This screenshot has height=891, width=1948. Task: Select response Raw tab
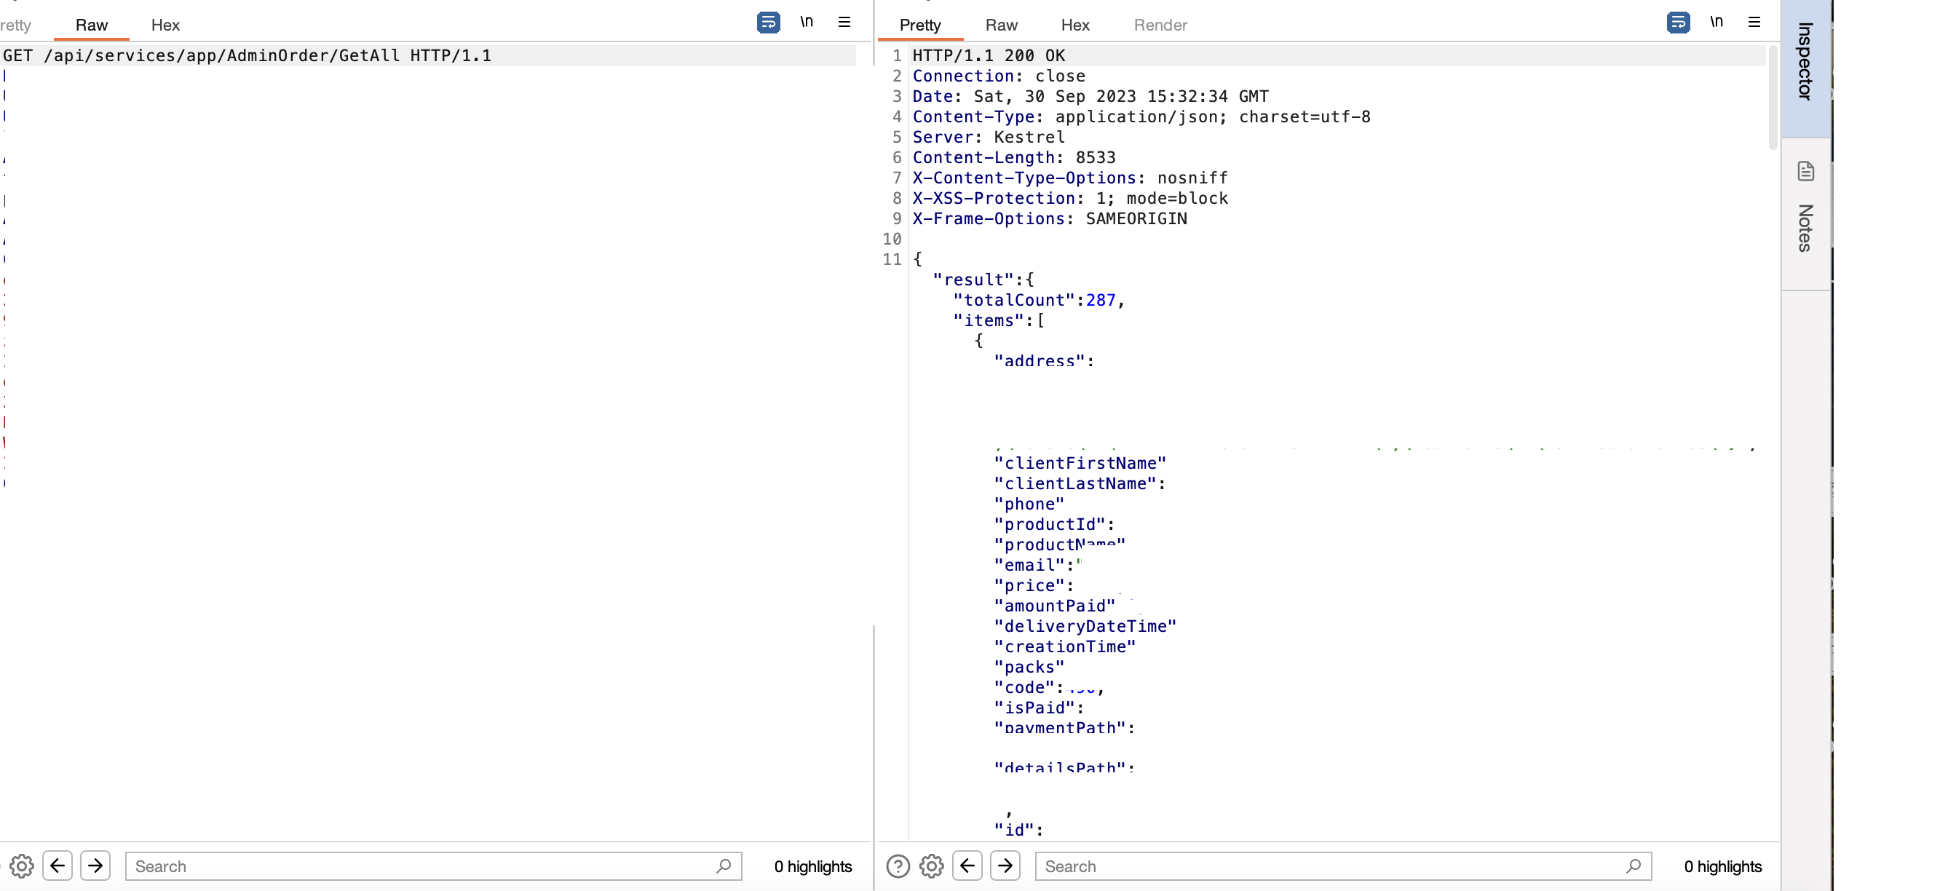[x=1001, y=25]
